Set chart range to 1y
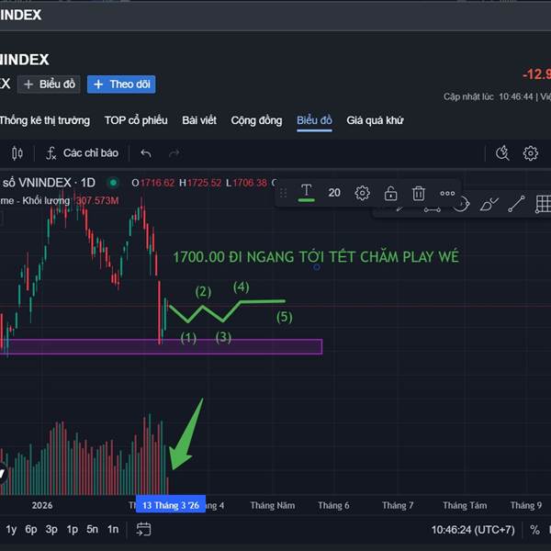The width and height of the screenshot is (551, 551). click(x=11, y=529)
